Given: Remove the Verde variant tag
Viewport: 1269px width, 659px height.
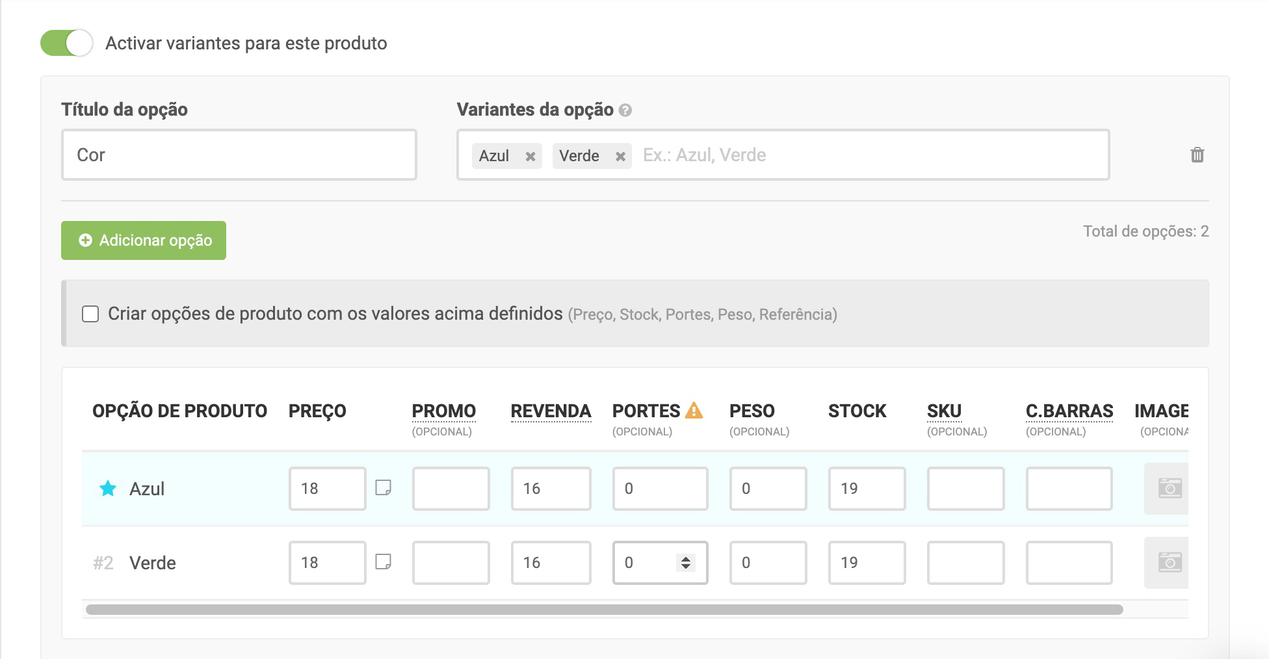Looking at the screenshot, I should coord(620,157).
